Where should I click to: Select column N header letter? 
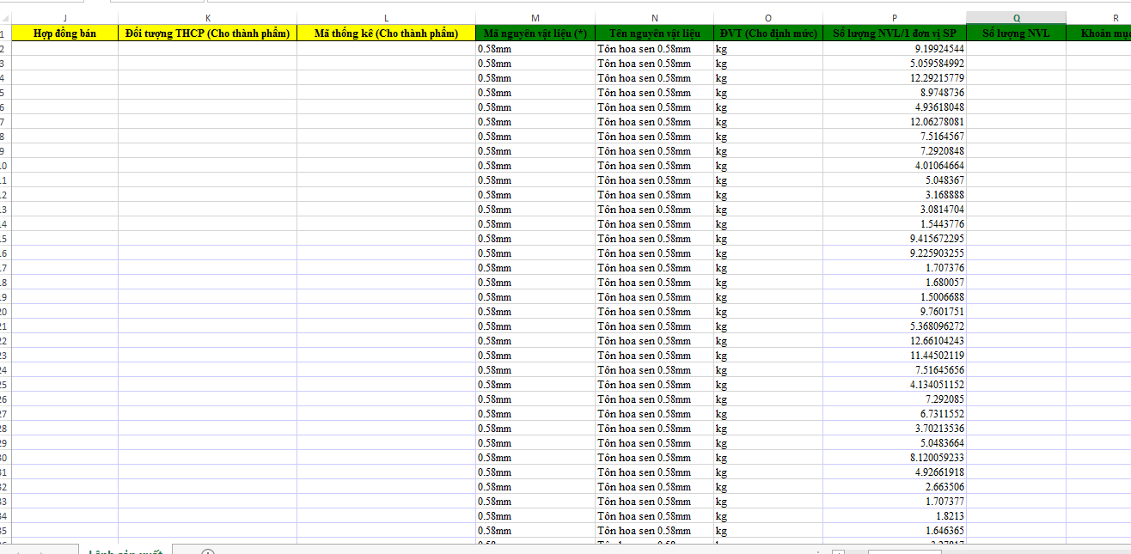tap(655, 18)
